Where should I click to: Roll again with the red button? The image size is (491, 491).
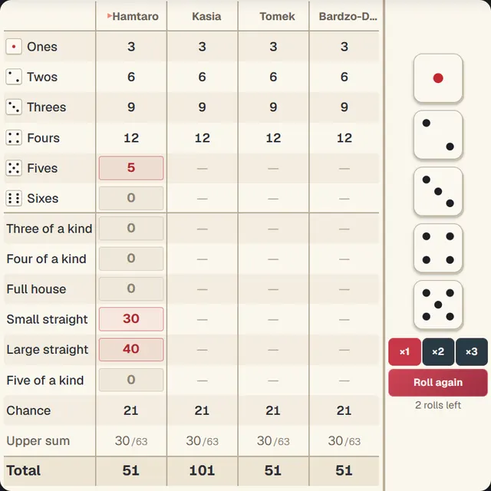click(438, 383)
